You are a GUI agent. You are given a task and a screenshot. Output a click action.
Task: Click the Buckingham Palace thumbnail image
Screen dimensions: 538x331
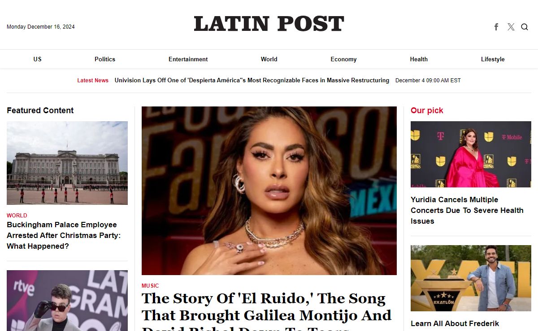[67, 163]
